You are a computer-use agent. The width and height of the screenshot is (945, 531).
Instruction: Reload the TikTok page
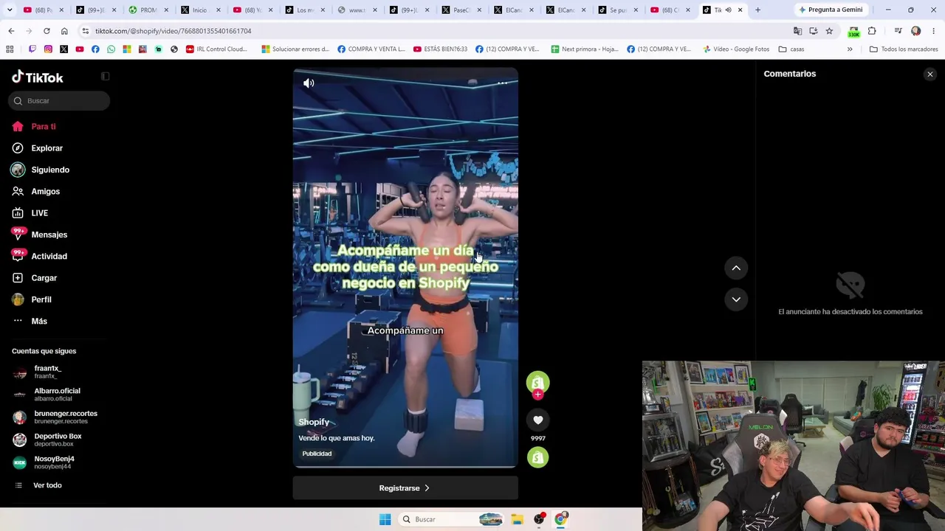47,31
